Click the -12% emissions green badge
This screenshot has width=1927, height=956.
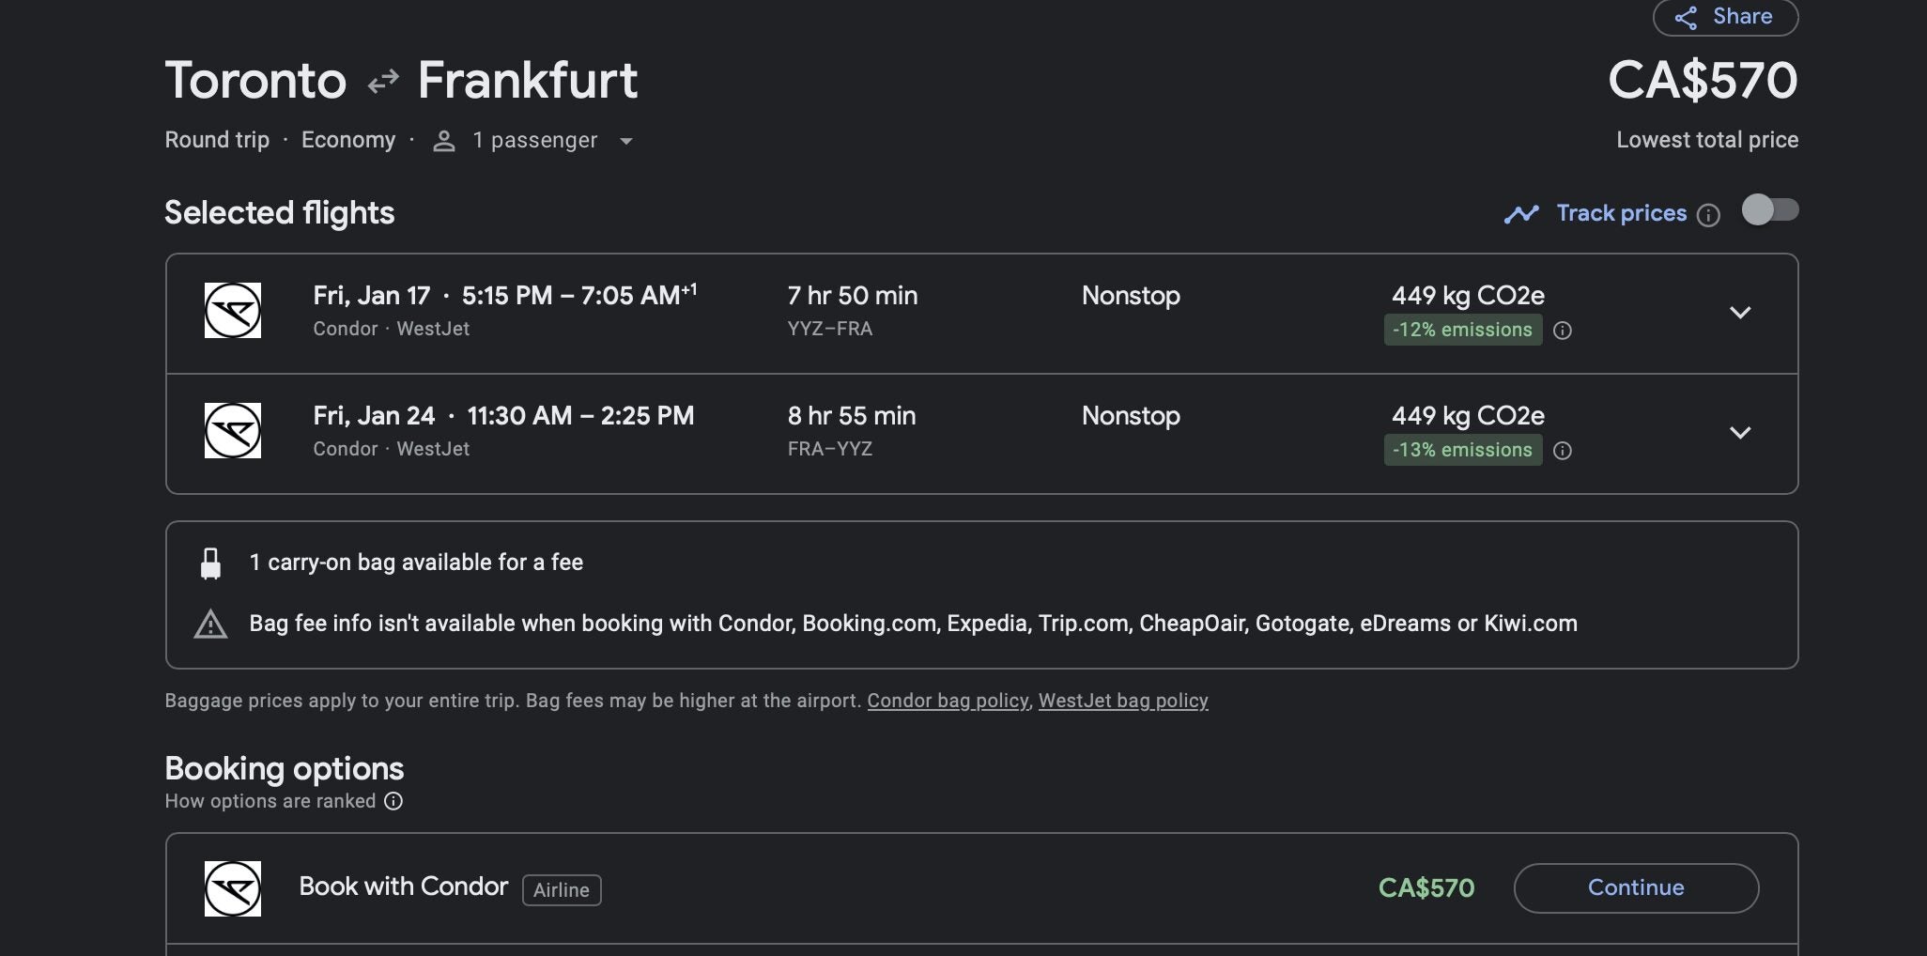click(x=1462, y=330)
